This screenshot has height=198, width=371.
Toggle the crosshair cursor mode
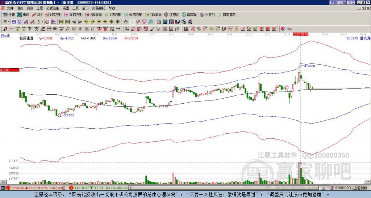click(132, 22)
